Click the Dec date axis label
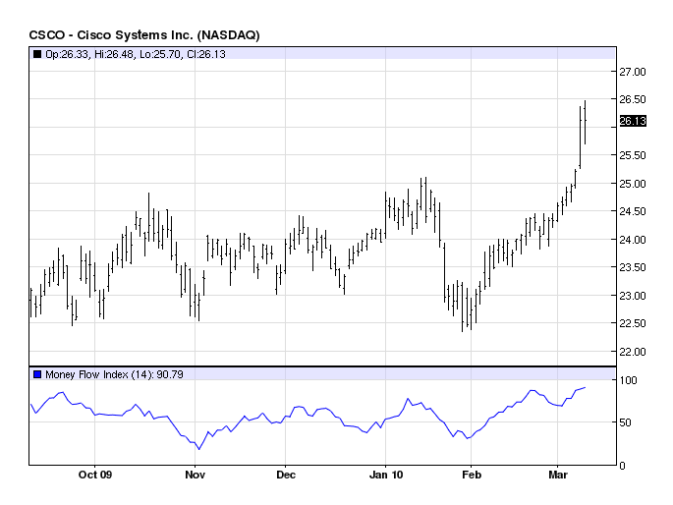This screenshot has height=505, width=673. [286, 475]
